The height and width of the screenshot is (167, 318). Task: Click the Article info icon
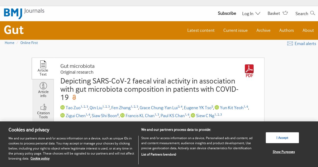pyautogui.click(x=43, y=86)
